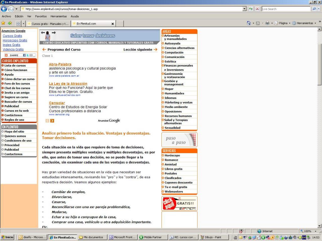The image size is (322, 241).
Task: Click Quick Tabs grid icon
Action: pyautogui.click(x=18, y=24)
